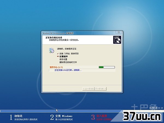Select the 保存设置 text
The height and width of the screenshot is (123, 164).
[x=63, y=59]
